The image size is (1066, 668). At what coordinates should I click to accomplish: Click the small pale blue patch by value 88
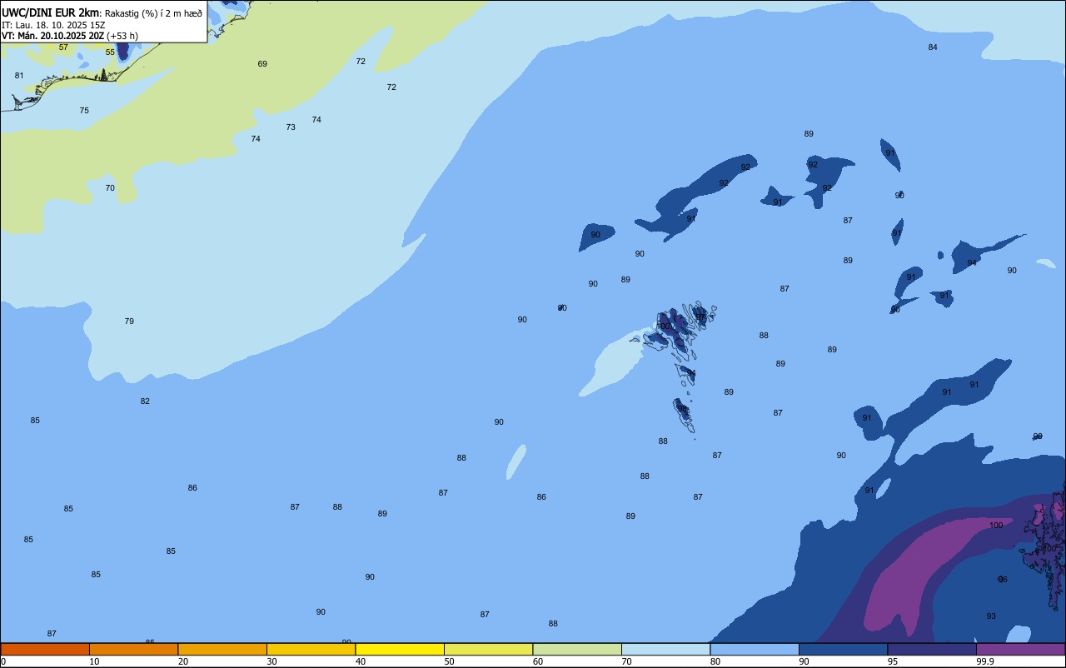point(516,461)
